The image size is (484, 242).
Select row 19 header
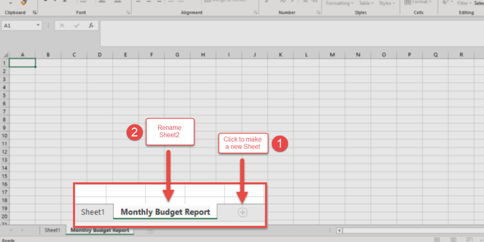coord(5,208)
